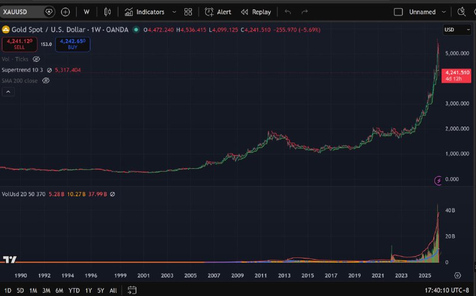The image size is (476, 296).
Task: Open the layout setup grid icon
Action: (x=188, y=12)
